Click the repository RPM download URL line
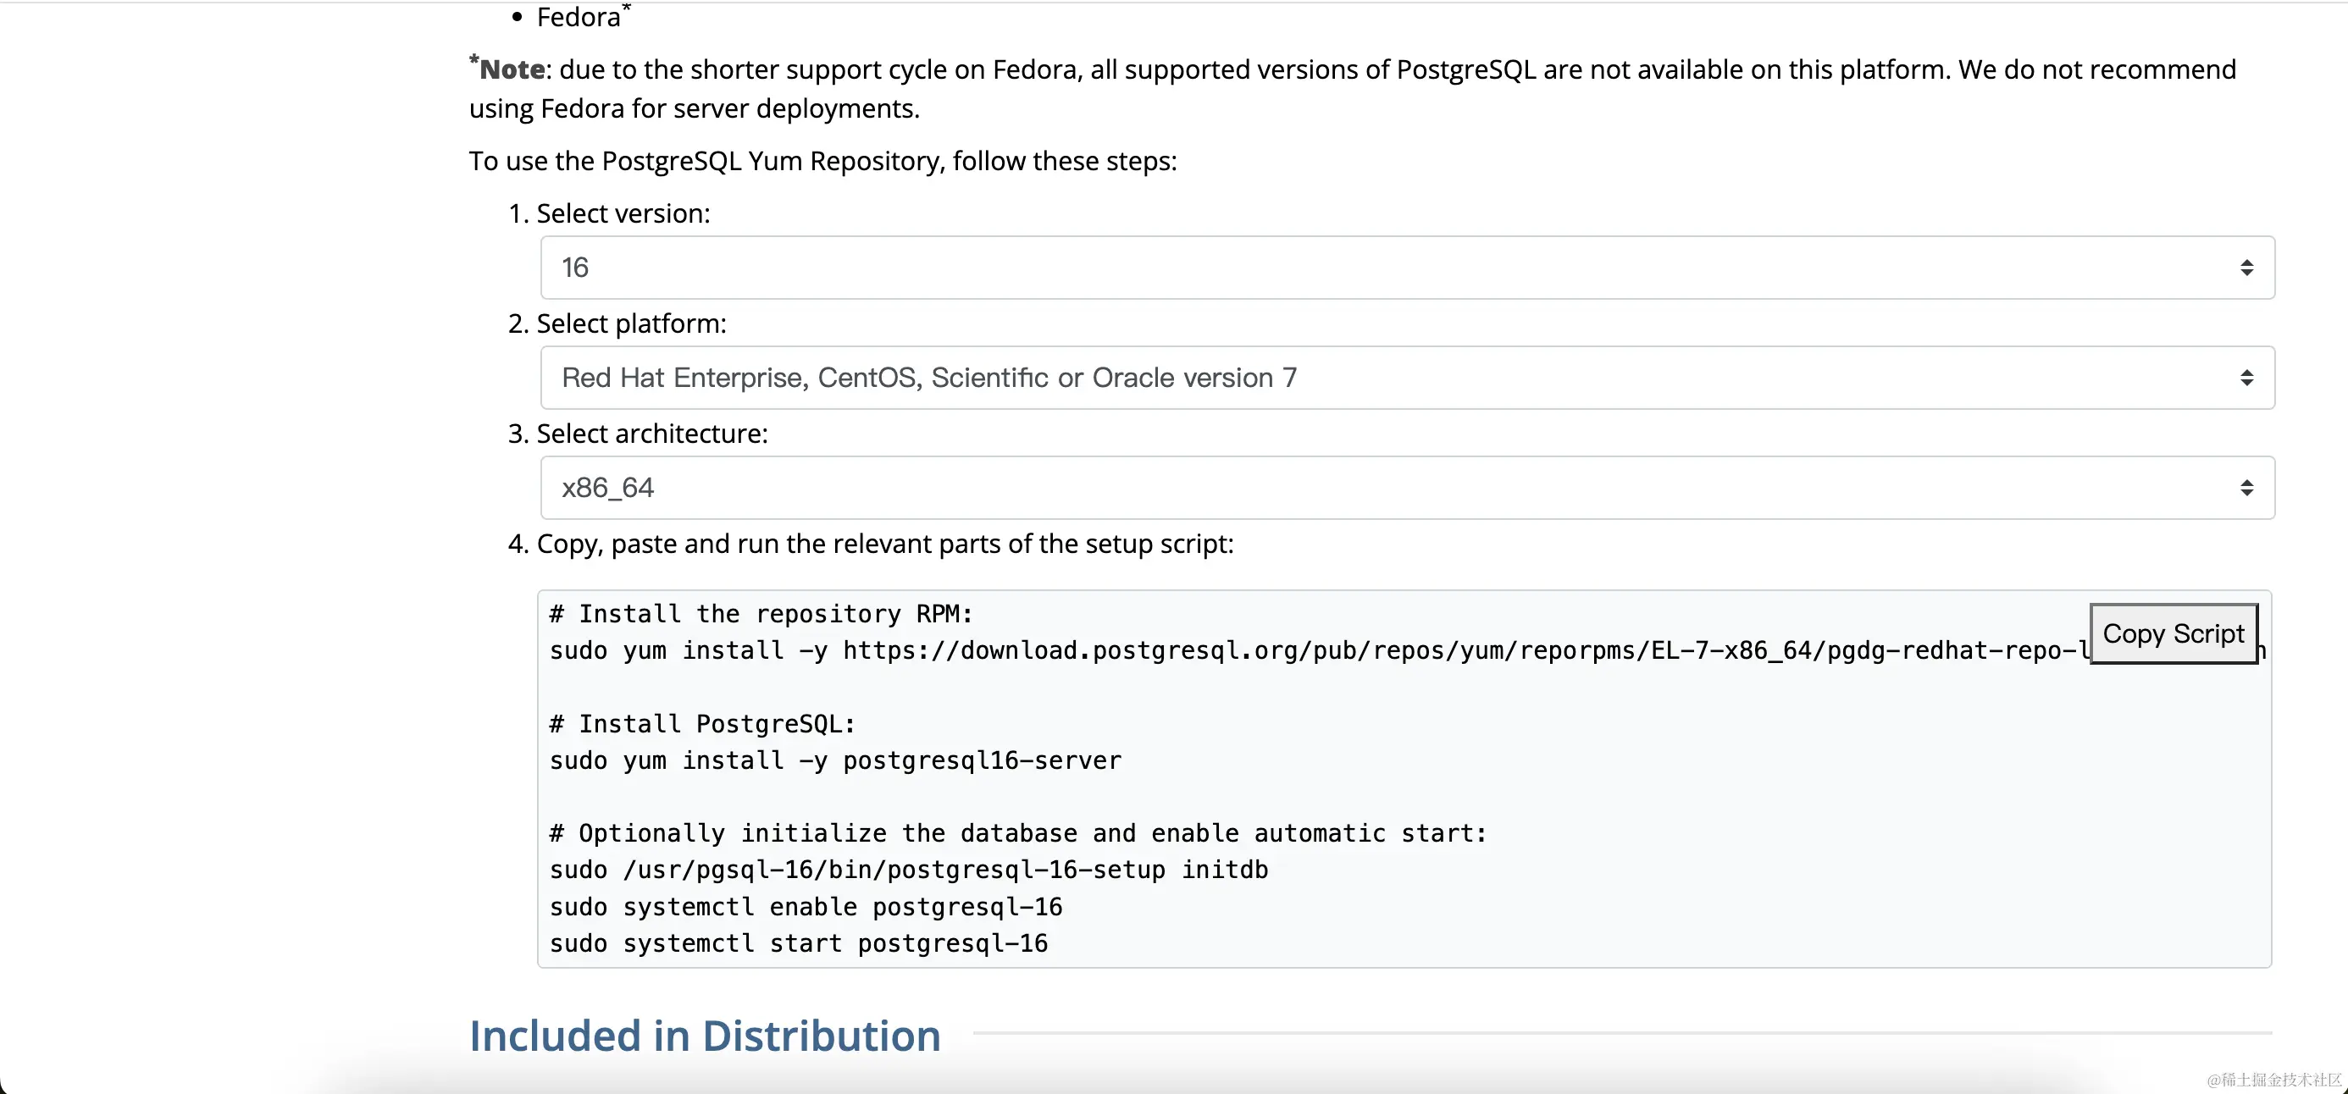2348x1094 pixels. (x=1276, y=650)
